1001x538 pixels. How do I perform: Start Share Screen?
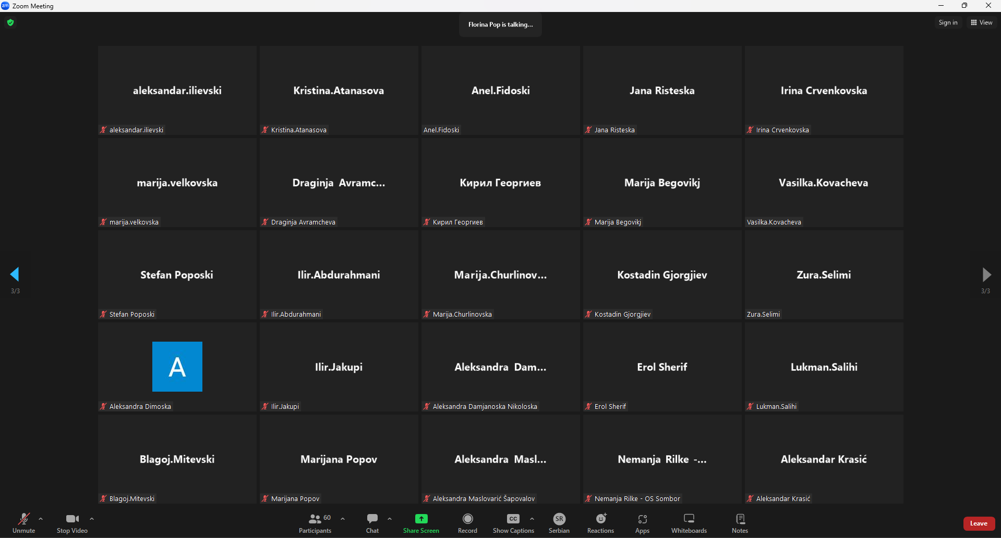(421, 523)
